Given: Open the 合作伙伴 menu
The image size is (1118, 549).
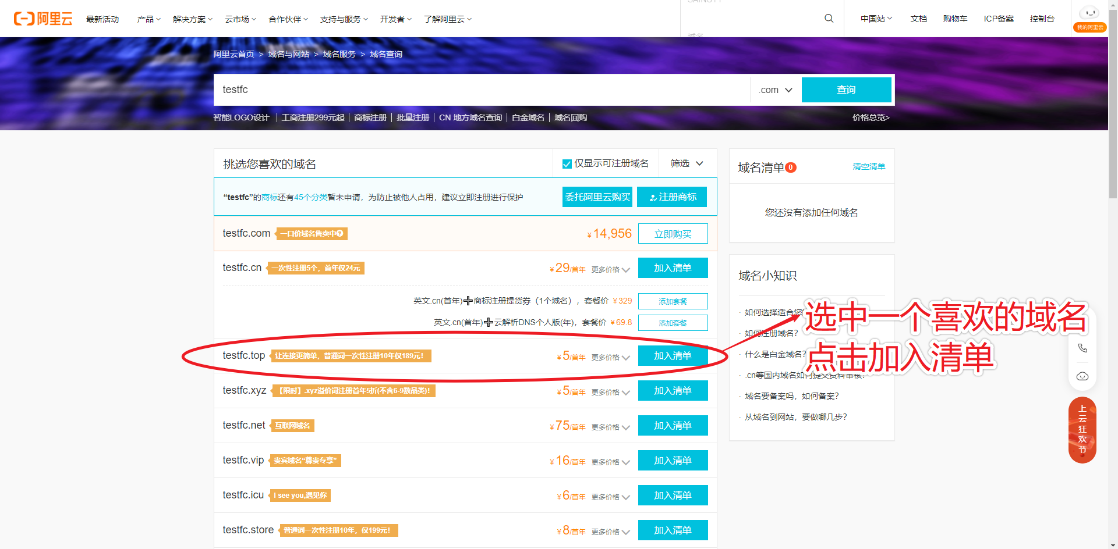Looking at the screenshot, I should click(x=288, y=19).
